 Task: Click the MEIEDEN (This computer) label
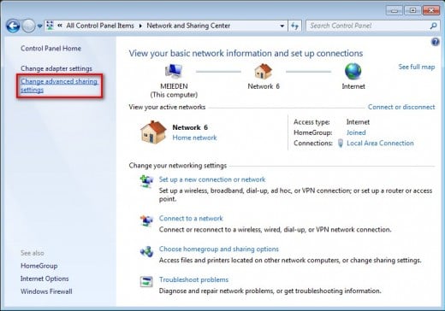[174, 91]
